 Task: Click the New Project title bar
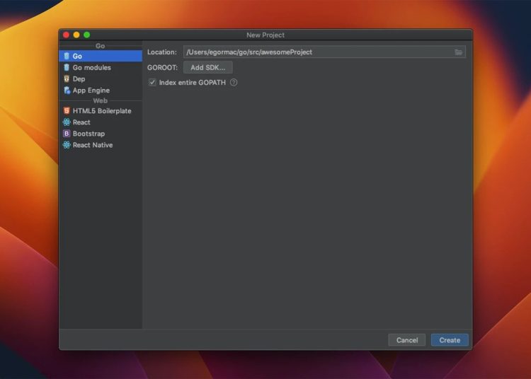[x=265, y=35]
